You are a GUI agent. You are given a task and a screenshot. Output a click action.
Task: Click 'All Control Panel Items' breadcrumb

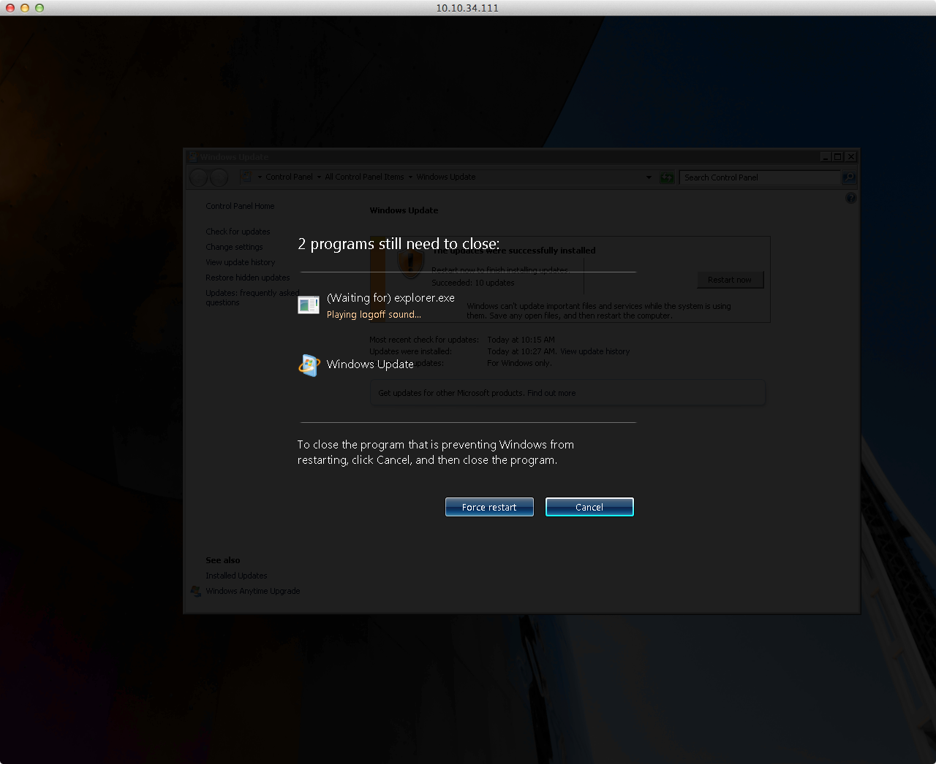[364, 177]
